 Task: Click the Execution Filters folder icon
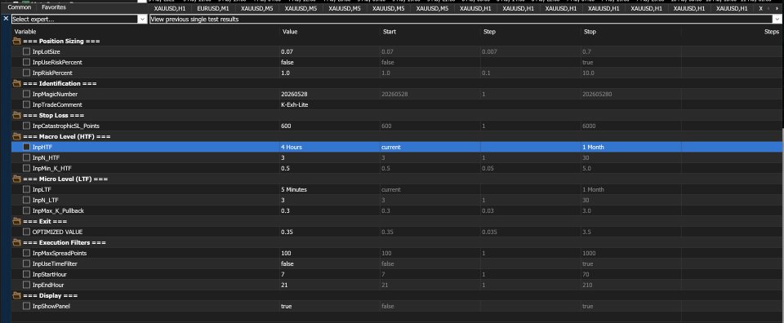(16, 242)
